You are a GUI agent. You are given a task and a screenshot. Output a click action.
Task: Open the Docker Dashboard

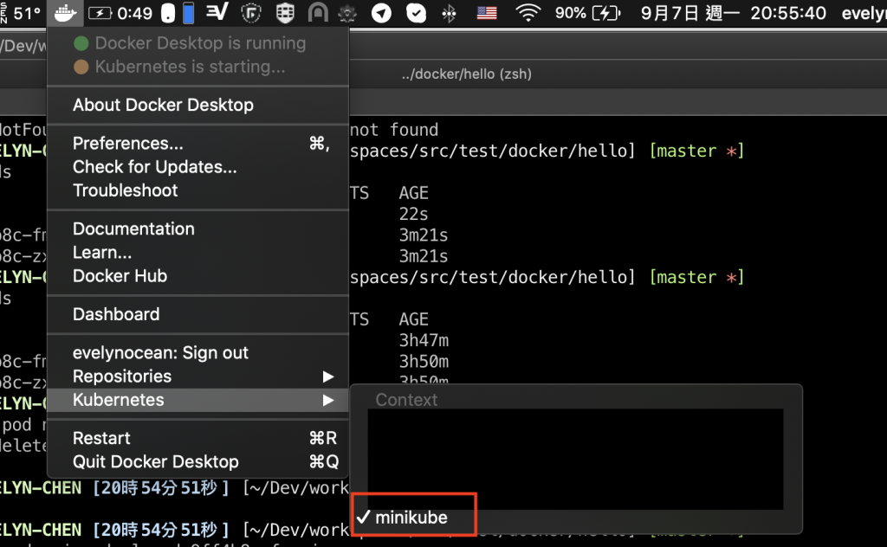(x=197, y=314)
